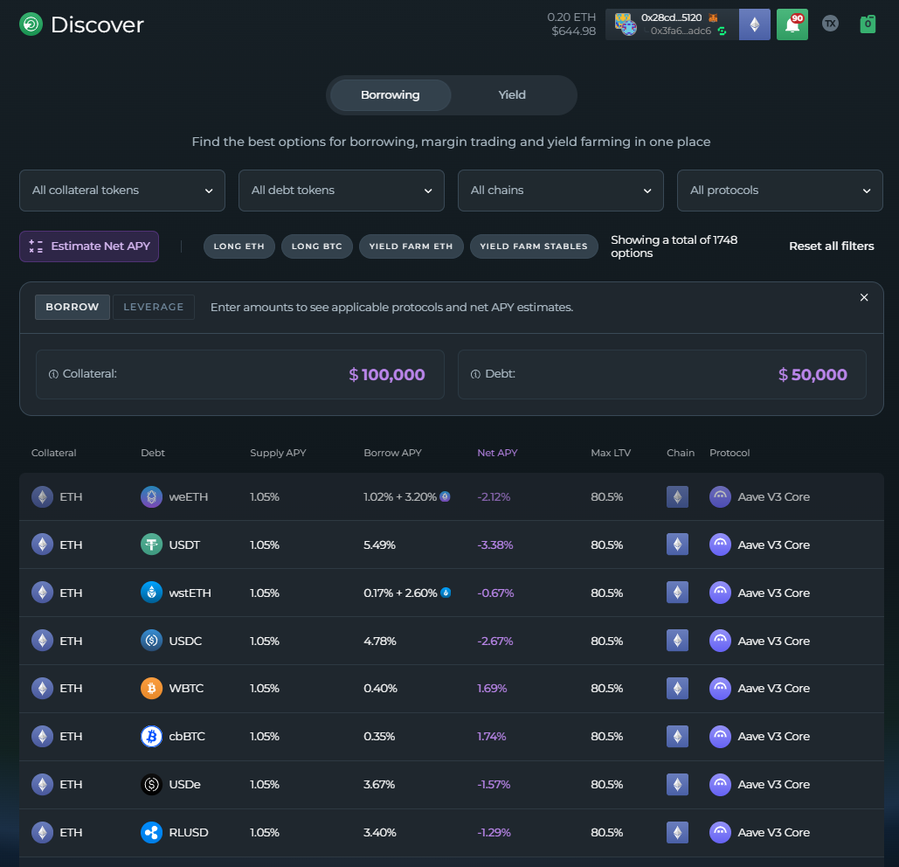Click the info icon next to Debt
Viewport: 899px width, 867px height.
(x=475, y=374)
